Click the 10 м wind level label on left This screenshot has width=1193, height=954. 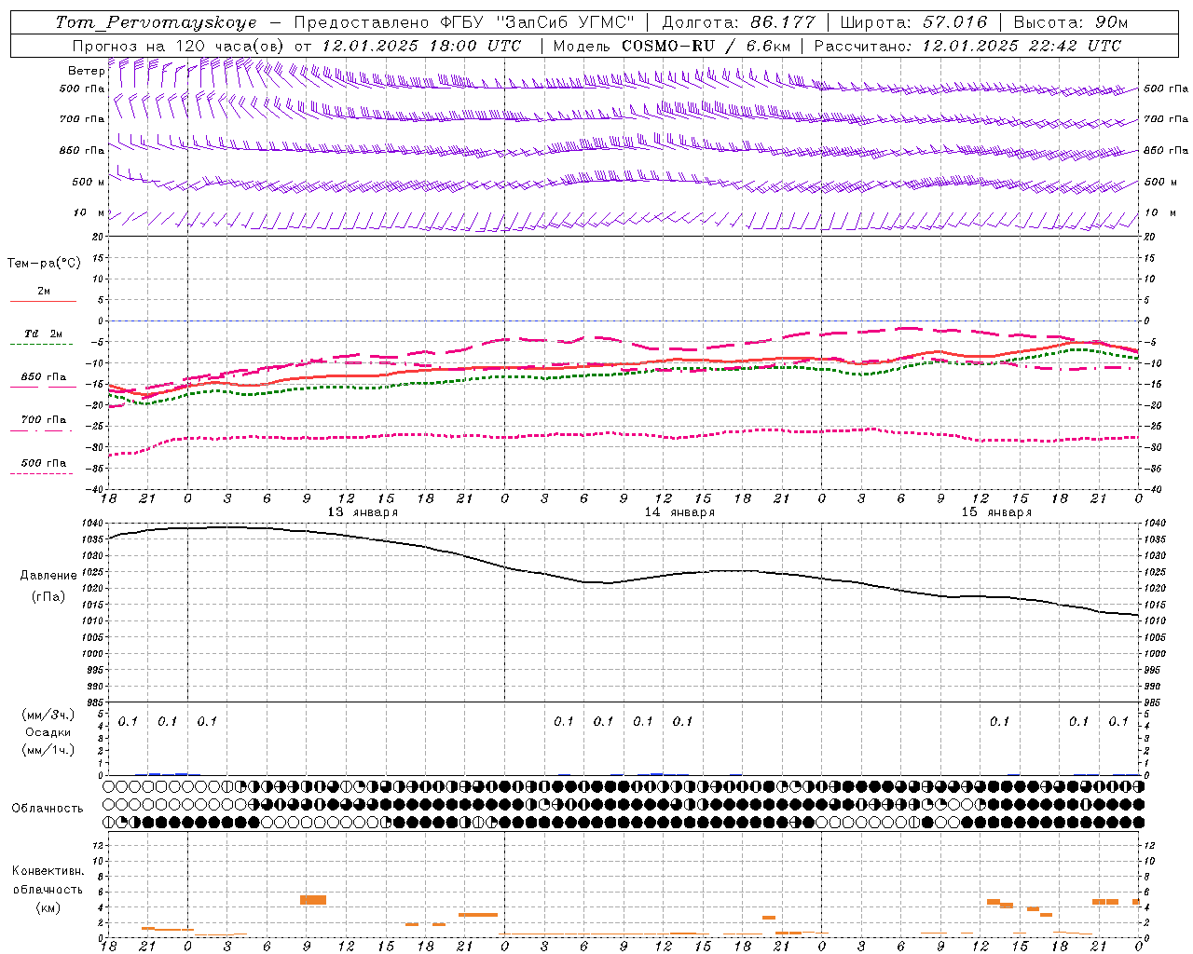89,213
